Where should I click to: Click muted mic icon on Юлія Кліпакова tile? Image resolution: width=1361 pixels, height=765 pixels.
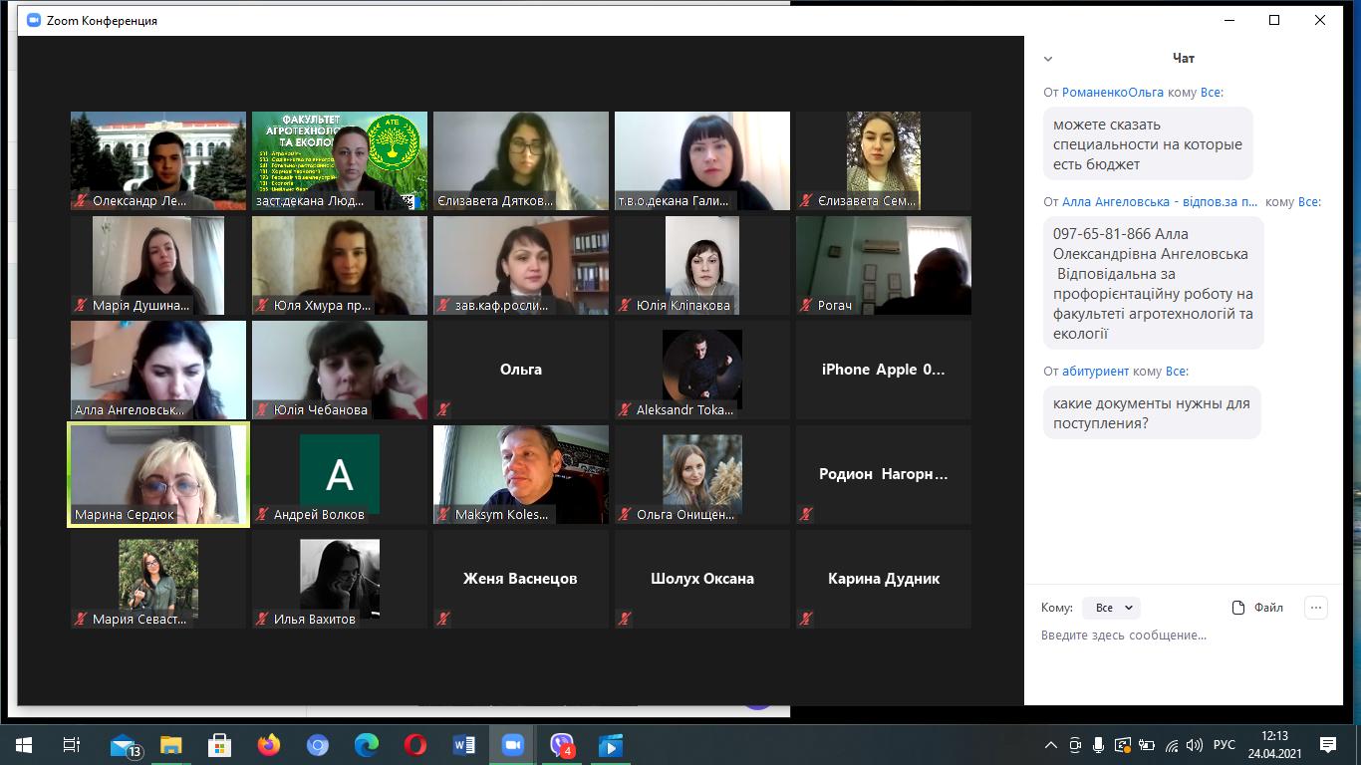point(625,305)
